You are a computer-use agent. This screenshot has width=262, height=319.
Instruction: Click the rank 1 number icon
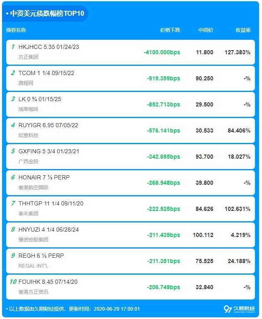coord(13,47)
